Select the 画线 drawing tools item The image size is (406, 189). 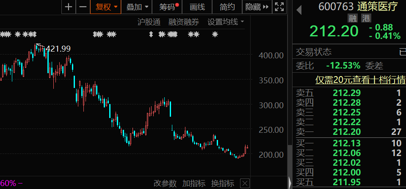[197, 7]
